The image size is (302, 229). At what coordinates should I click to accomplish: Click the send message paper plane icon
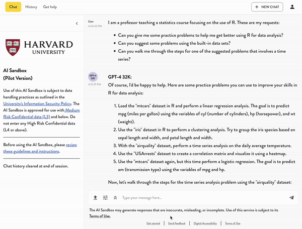291,198
